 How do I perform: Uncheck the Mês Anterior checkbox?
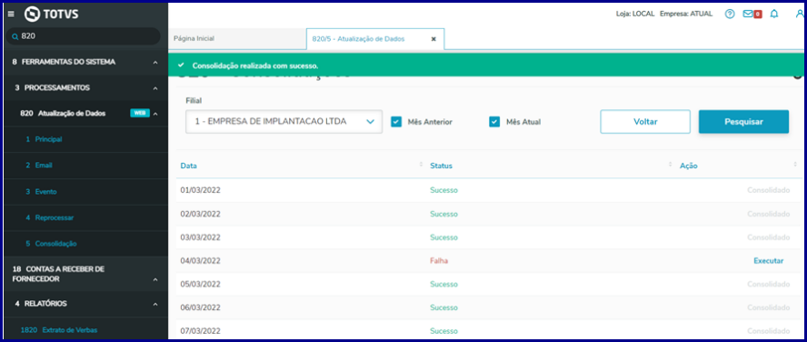coord(396,122)
